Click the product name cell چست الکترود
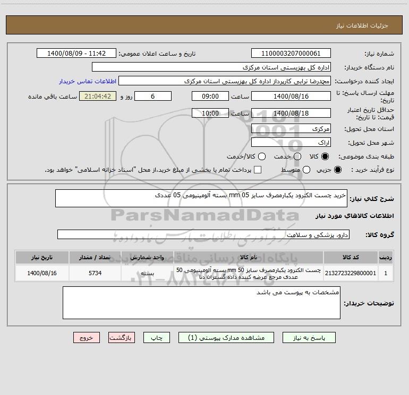The width and height of the screenshot is (409, 395). 249,273
